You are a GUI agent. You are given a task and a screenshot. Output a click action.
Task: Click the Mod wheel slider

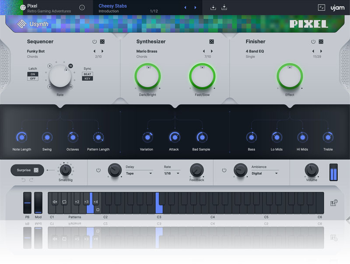[38, 203]
